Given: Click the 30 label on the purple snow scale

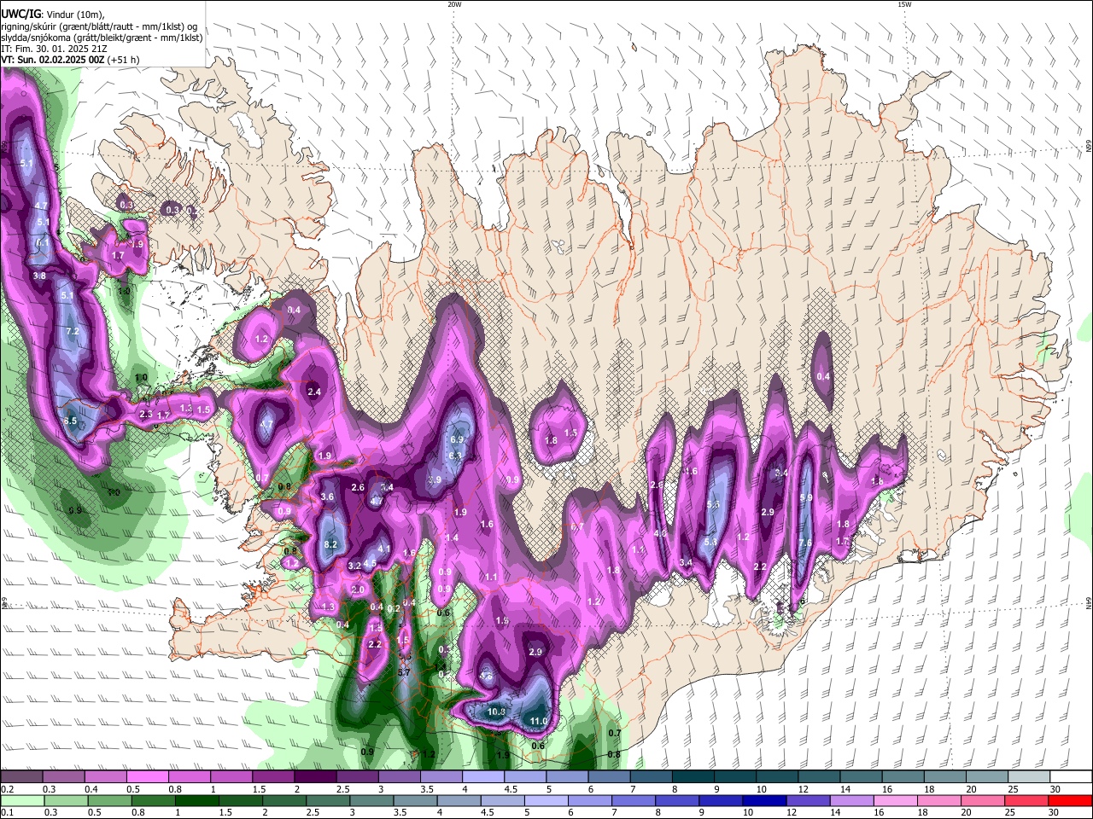Looking at the screenshot, I should coord(1055,789).
